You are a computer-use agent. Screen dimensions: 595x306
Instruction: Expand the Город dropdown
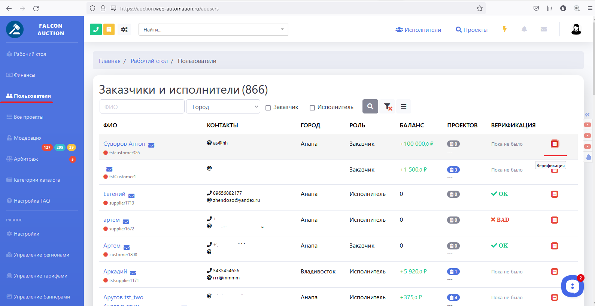(x=223, y=107)
